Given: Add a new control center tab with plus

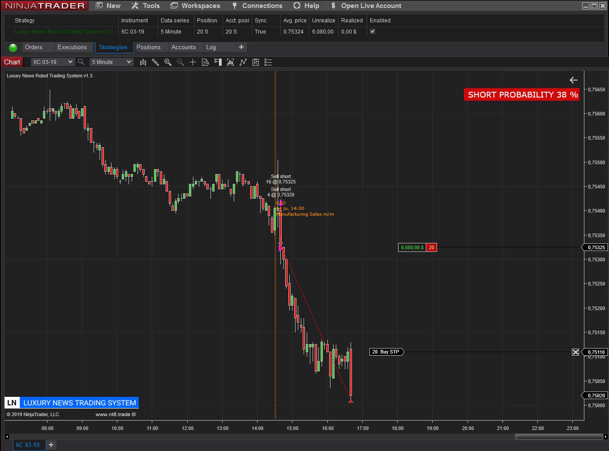Looking at the screenshot, I should pyautogui.click(x=241, y=47).
